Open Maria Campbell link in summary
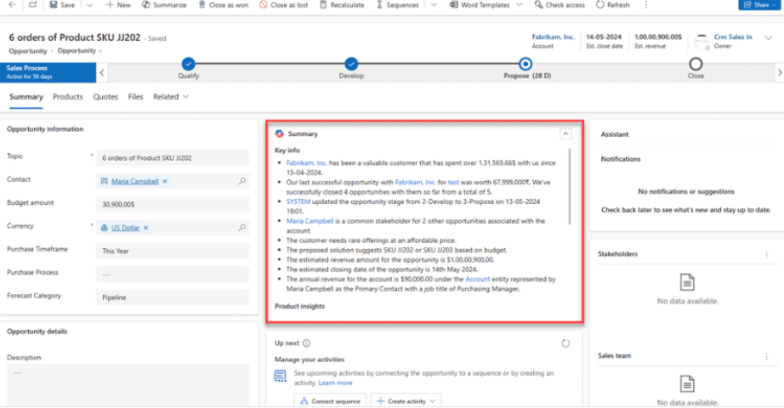Viewport: 784px width, 408px height. tap(310, 221)
